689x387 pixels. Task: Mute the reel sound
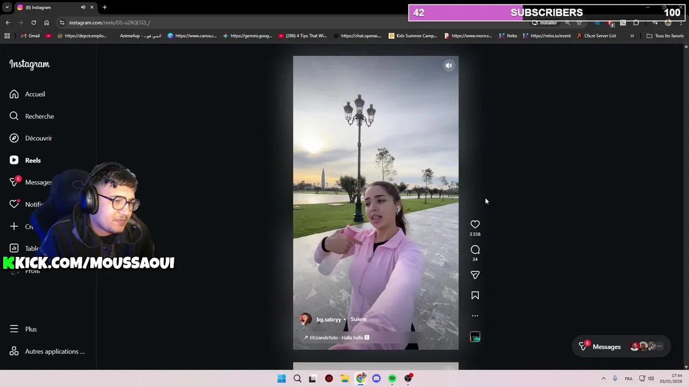click(x=448, y=66)
